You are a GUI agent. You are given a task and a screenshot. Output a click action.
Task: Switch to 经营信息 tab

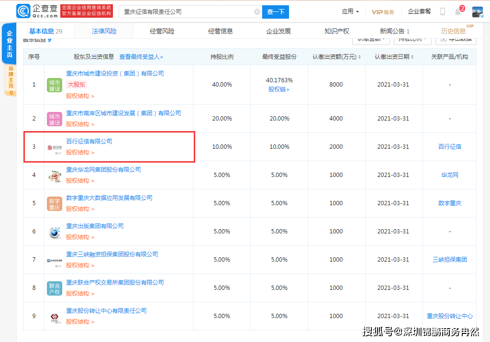pos(220,31)
